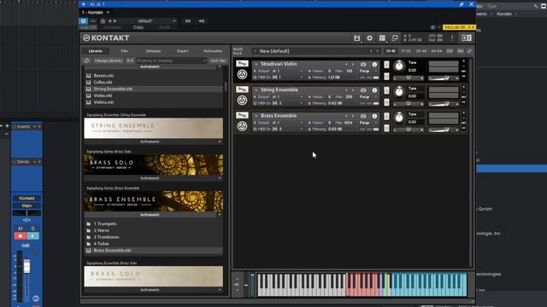Image resolution: width=547 pixels, height=307 pixels.
Task: Open wrench edit mode for Brass Ensemble
Action: tap(242, 115)
